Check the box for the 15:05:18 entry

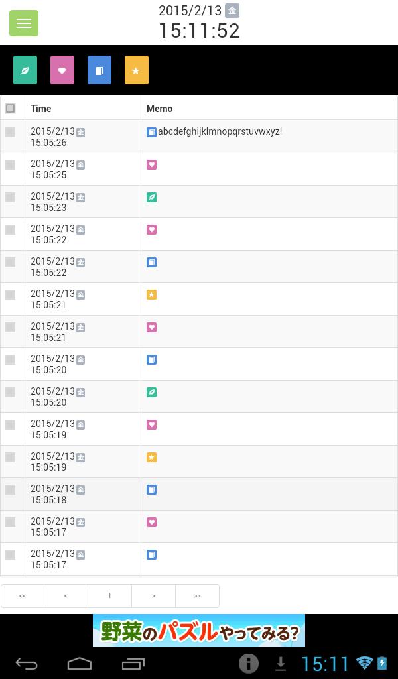11,489
